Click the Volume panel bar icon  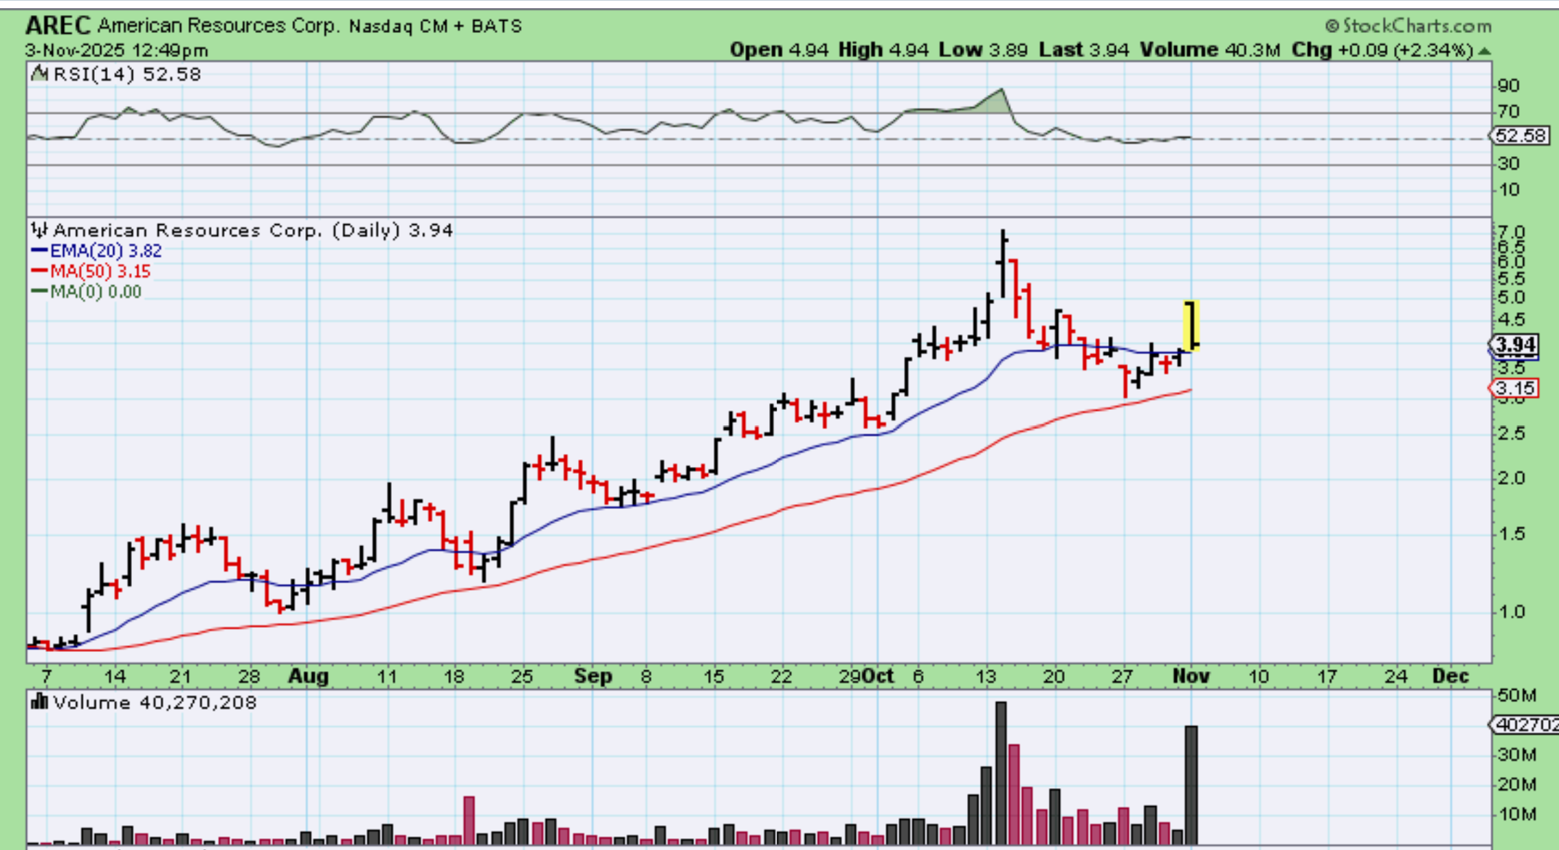(x=40, y=702)
